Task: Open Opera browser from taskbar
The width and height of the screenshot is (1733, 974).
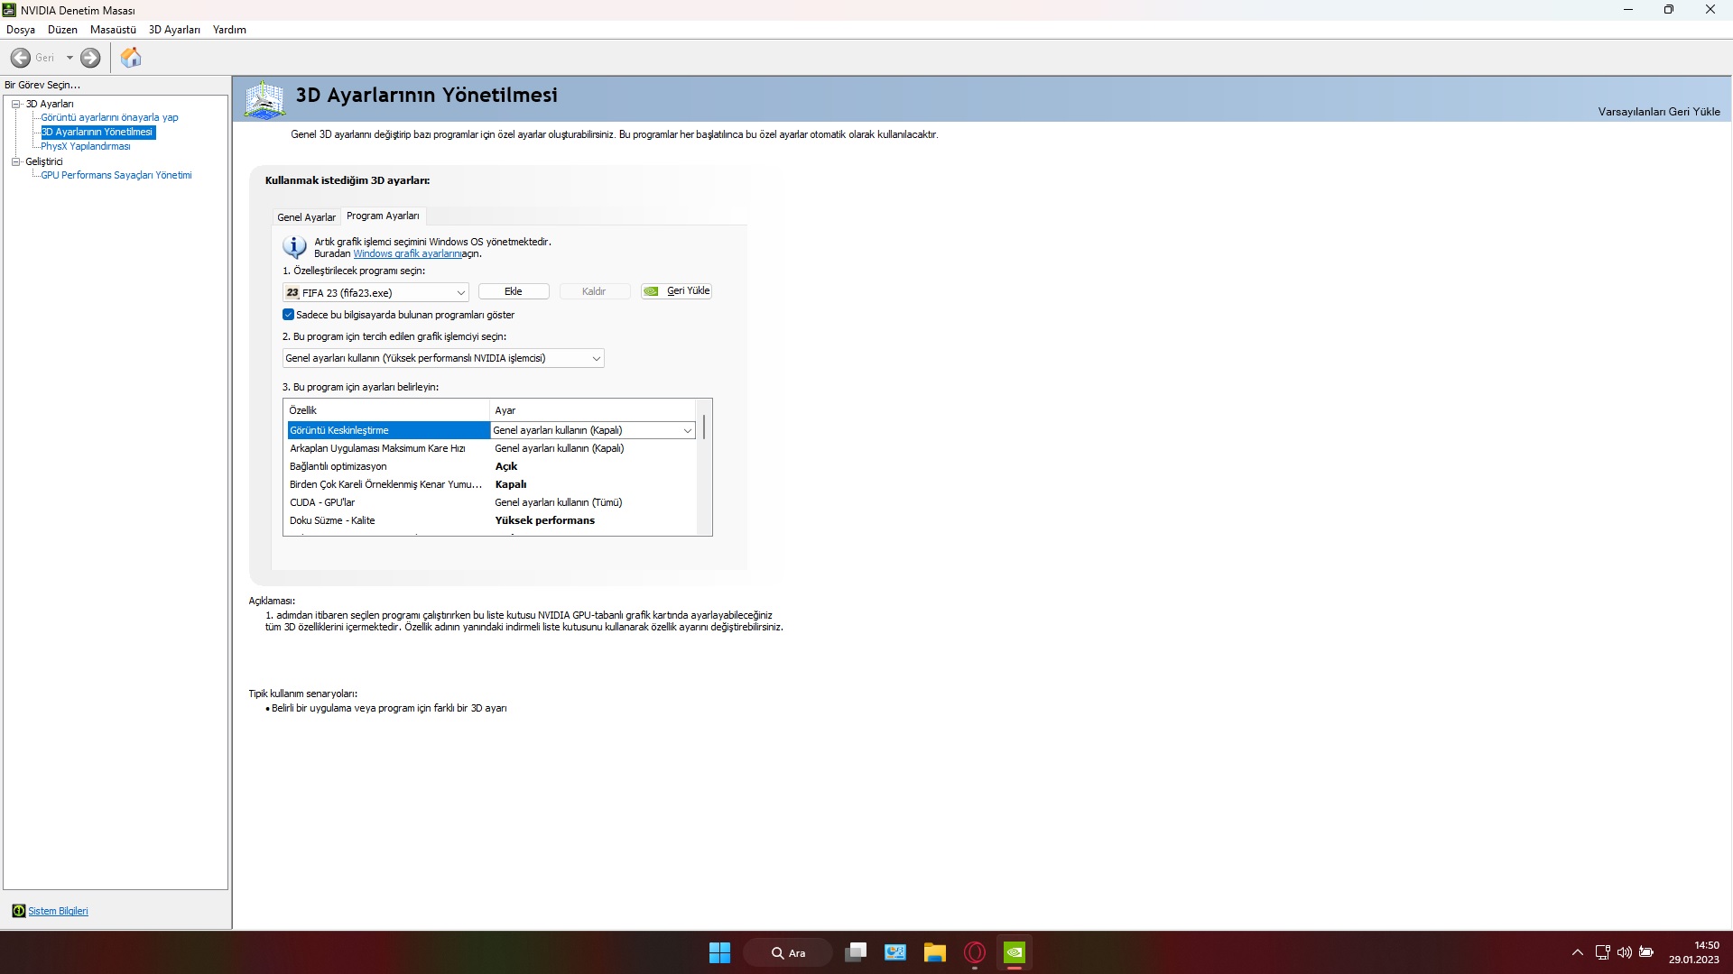Action: coord(974,952)
